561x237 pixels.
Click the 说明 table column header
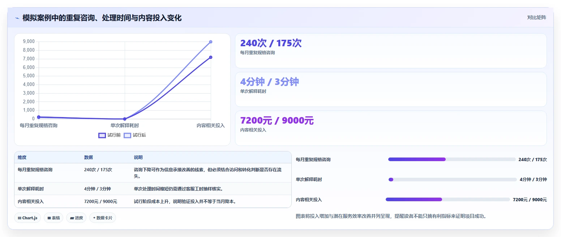138,158
